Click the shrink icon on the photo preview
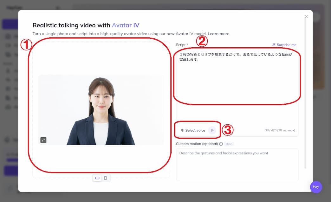This screenshot has width=331, height=202. [43, 140]
